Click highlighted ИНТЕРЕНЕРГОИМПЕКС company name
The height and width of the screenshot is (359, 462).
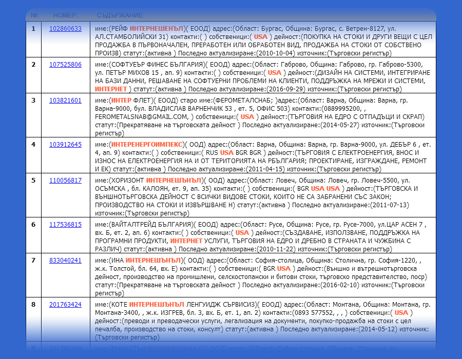click(147, 145)
